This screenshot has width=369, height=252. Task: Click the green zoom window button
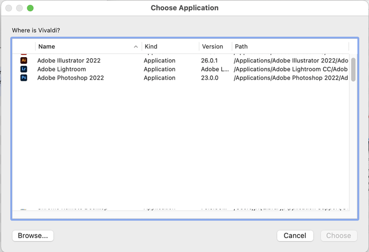tap(30, 8)
